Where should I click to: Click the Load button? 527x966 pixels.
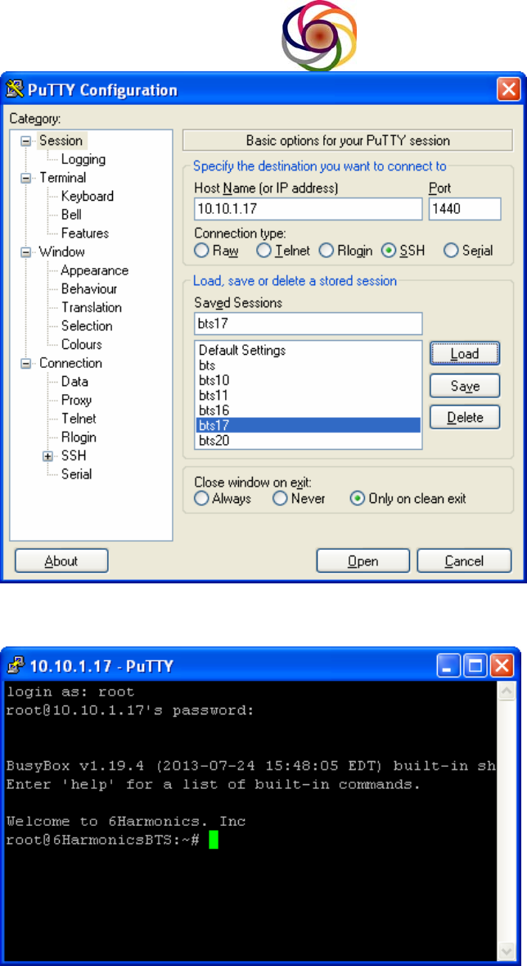pyautogui.click(x=465, y=354)
